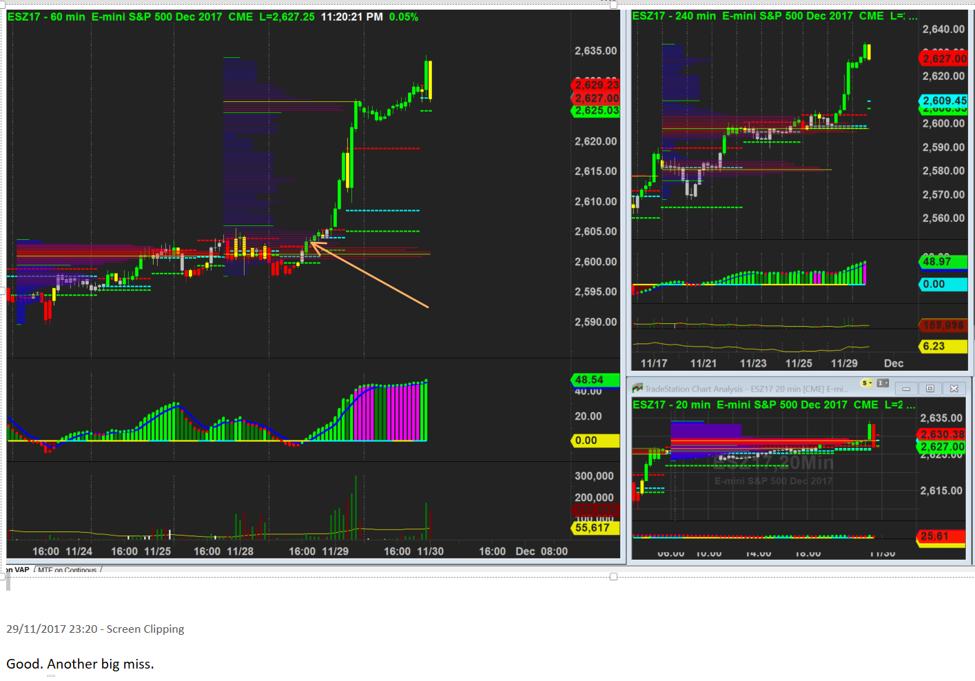Click the 2,590.00 price label on the 60 min chart
Screen dimensions: 975x681
tap(595, 322)
